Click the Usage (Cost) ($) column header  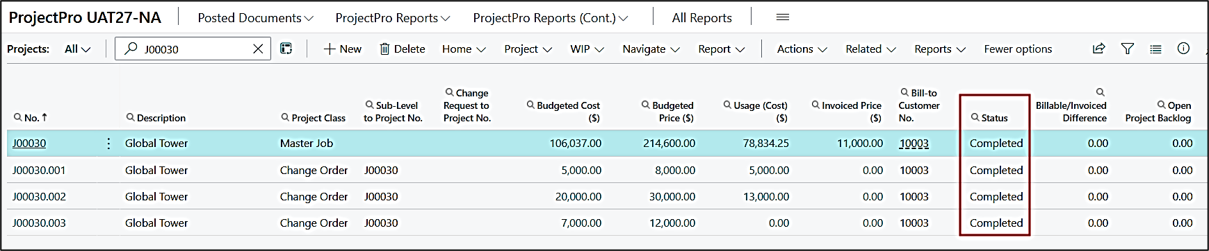coord(755,112)
